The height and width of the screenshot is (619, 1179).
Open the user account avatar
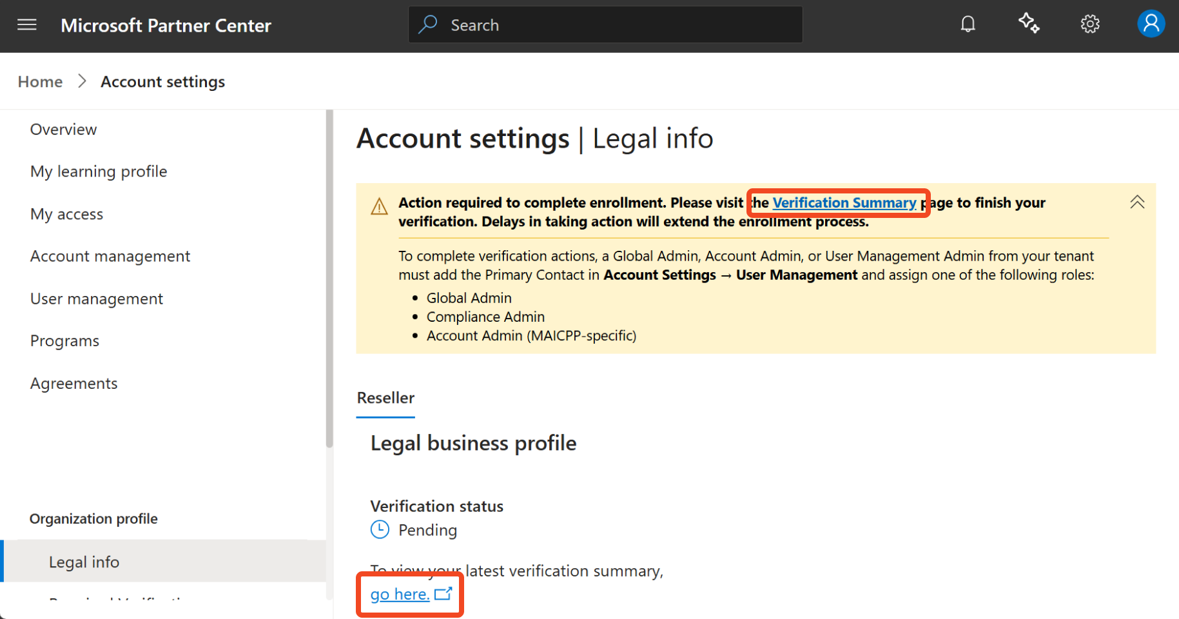click(1151, 24)
